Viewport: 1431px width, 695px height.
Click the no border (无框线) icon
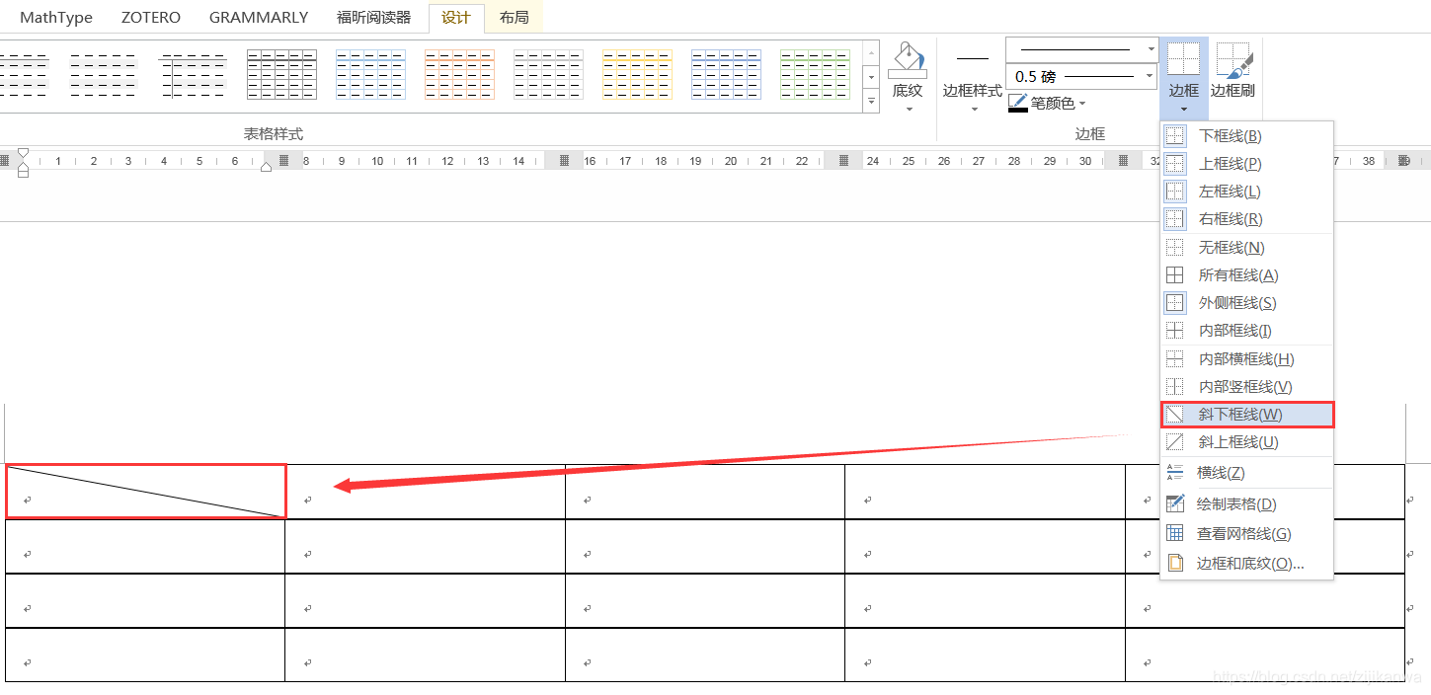pyautogui.click(x=1175, y=248)
